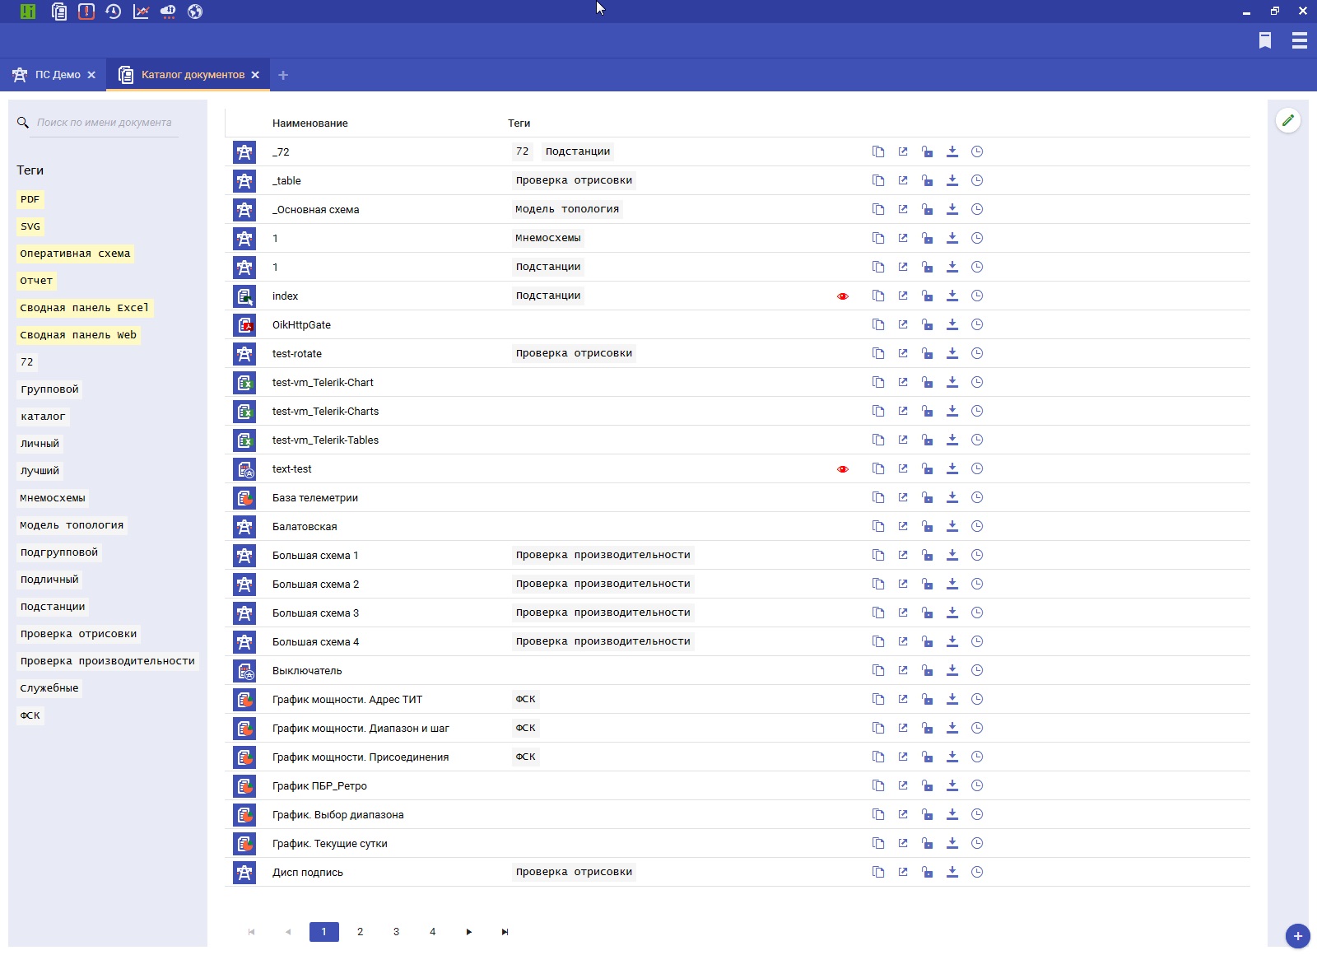
Task: Switch to the ПС Демо tab
Action: tap(57, 75)
